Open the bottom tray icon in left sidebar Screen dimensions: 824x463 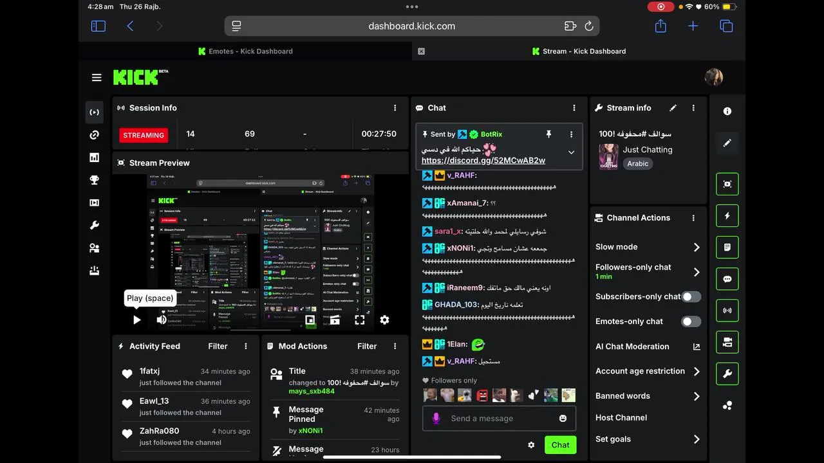click(95, 271)
